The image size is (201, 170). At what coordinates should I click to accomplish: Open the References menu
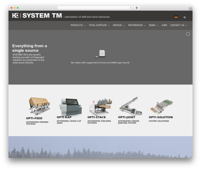pos(135,25)
